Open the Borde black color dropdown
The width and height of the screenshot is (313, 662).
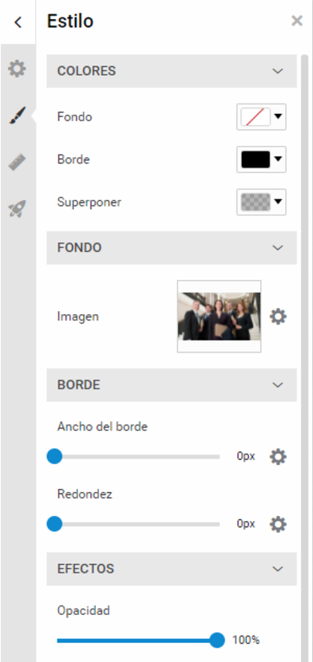261,160
